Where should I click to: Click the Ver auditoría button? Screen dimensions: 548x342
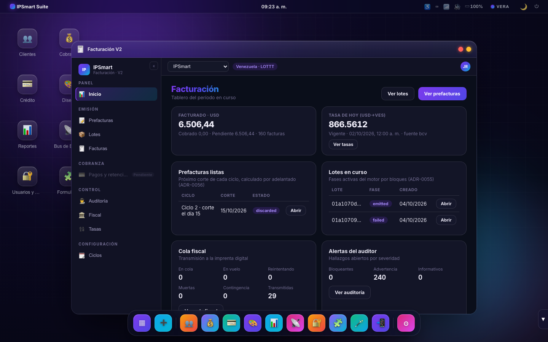350,293
